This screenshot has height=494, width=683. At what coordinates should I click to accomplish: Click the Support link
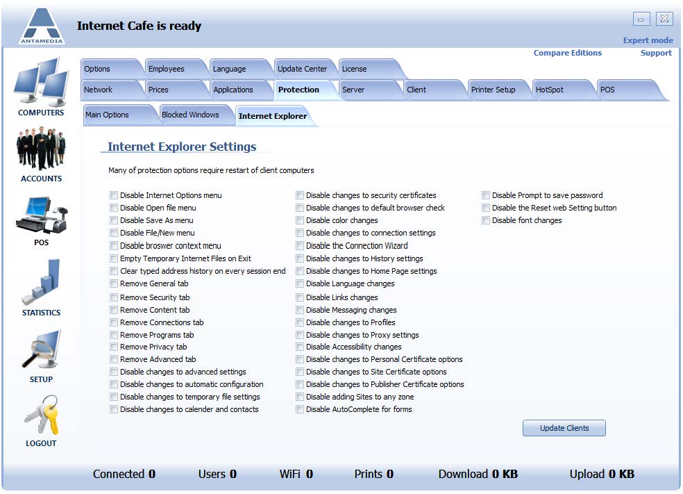tap(656, 53)
